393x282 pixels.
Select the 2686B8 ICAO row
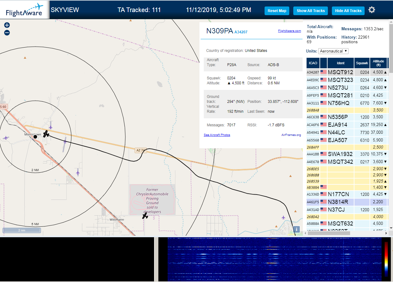point(347,175)
